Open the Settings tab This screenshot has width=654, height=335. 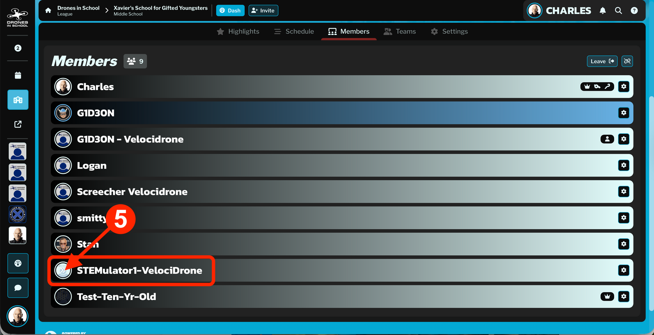coord(449,31)
